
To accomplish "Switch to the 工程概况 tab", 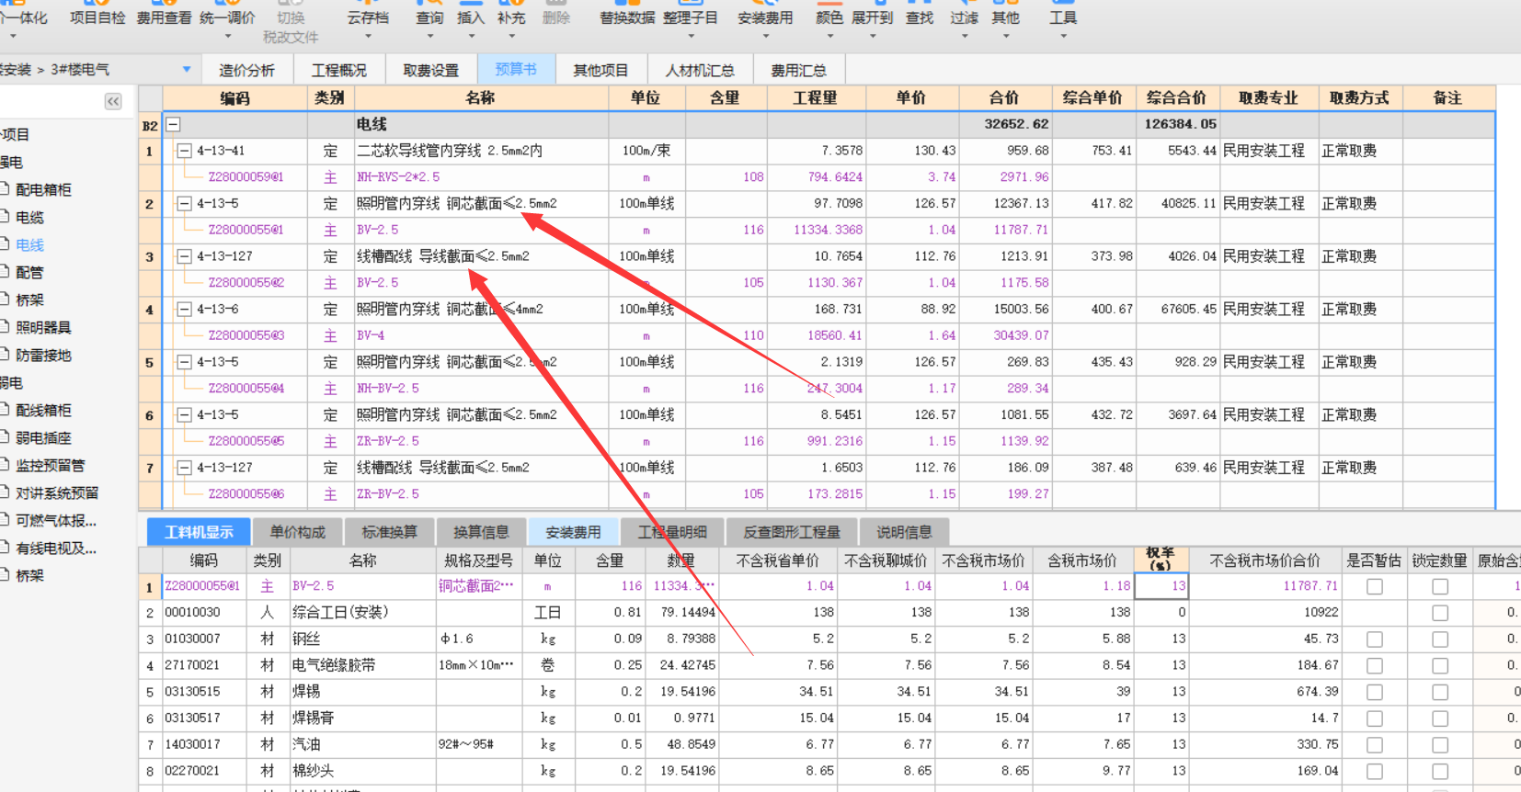I will pos(338,70).
